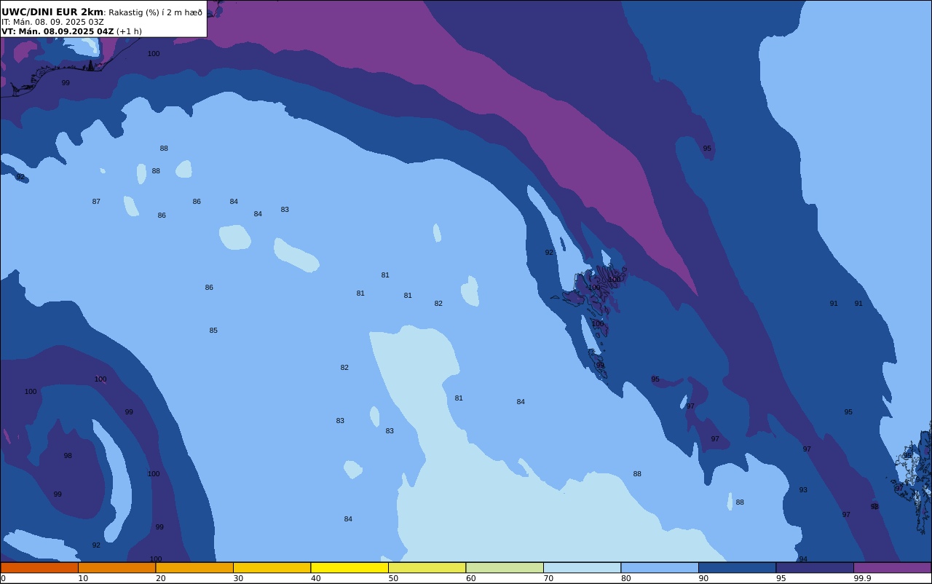Click the '87' humidity value on the map

pos(96,202)
